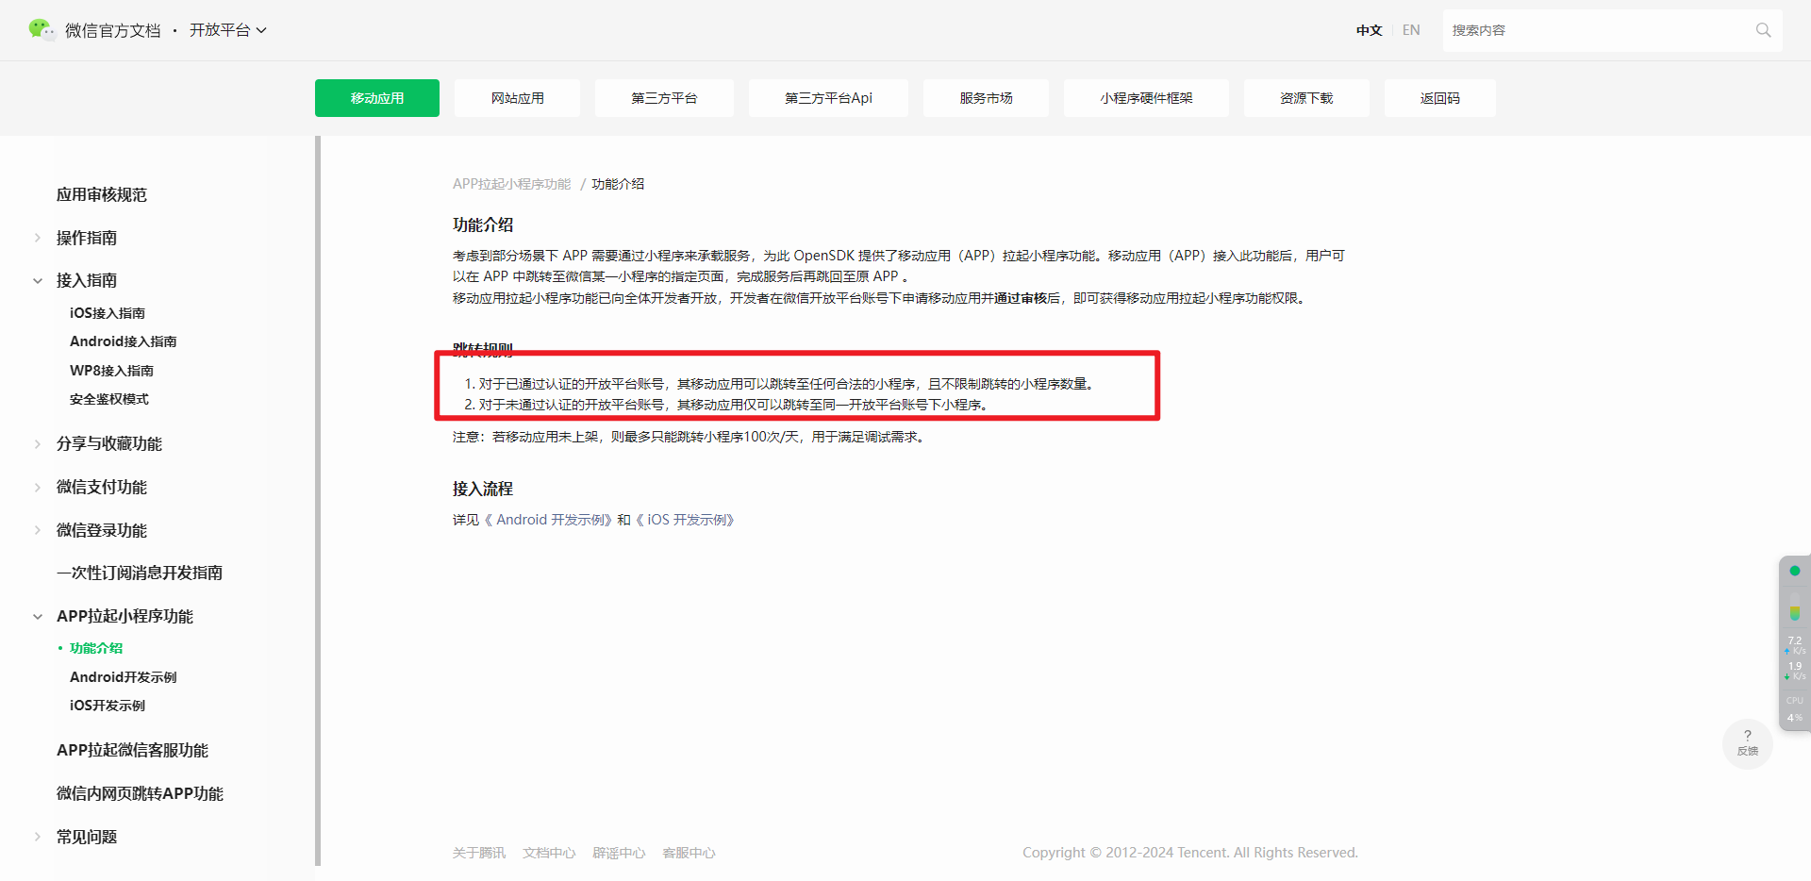Image resolution: width=1811 pixels, height=881 pixels.
Task: Select 功能介绍 in the sidebar
Action: click(x=96, y=648)
